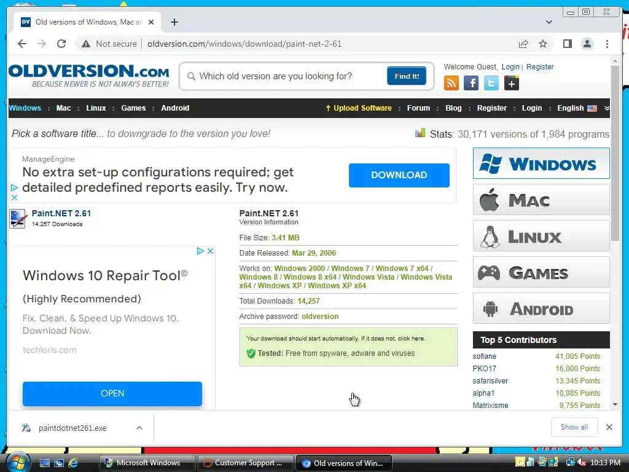Share this page icon in address bar
This screenshot has height=472, width=629.
[523, 44]
